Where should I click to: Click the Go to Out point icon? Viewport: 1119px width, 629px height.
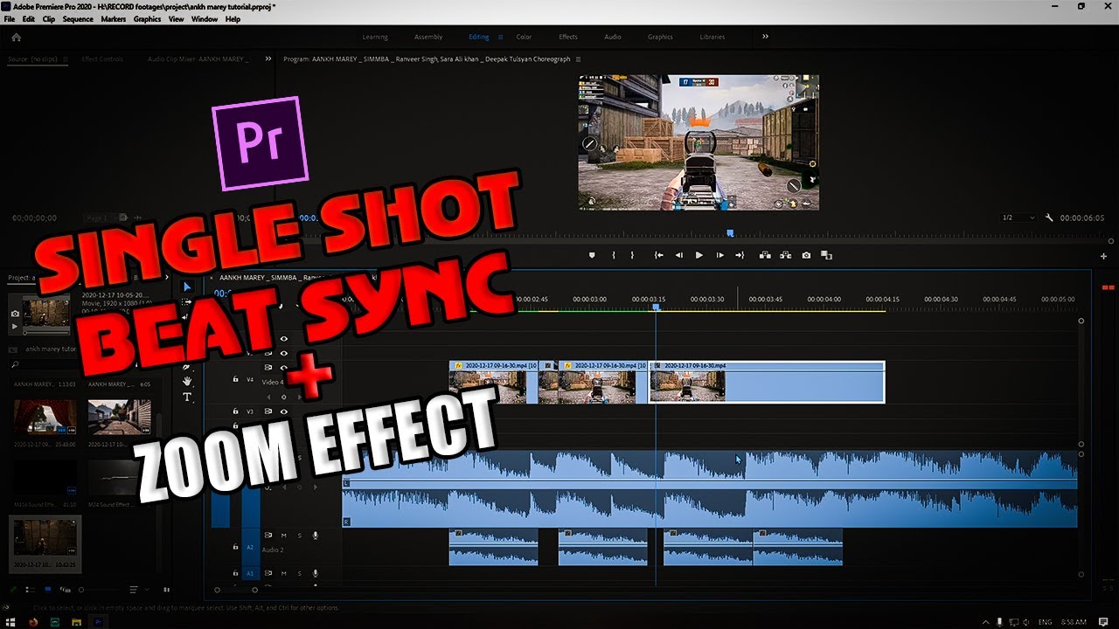point(740,255)
